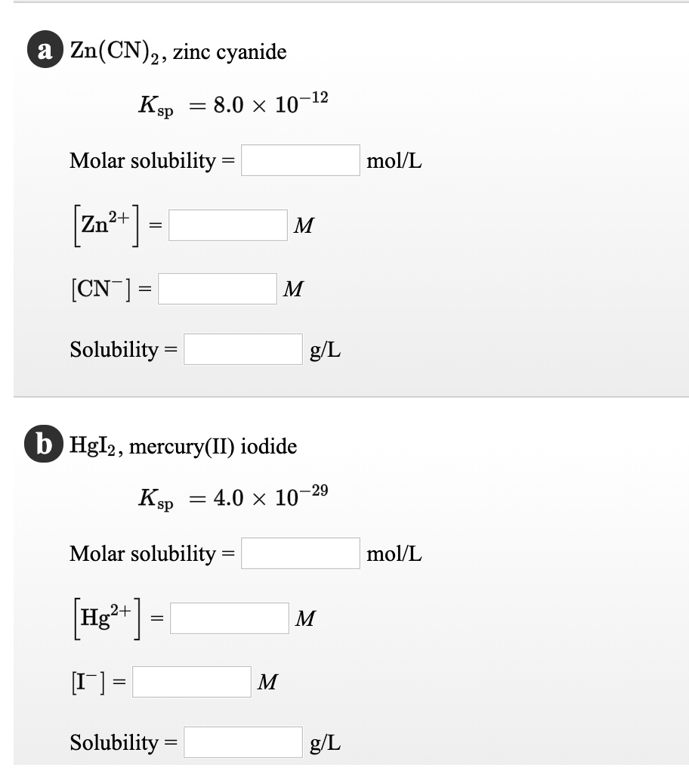This screenshot has height=771, width=689.
Task: Click the Molar solubility field for HgI2
Action: point(300,553)
